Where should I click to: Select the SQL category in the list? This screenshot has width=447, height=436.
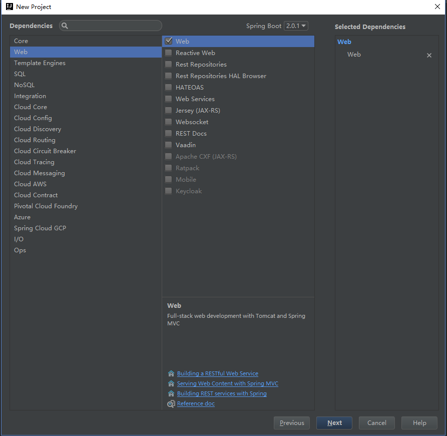[x=20, y=74]
